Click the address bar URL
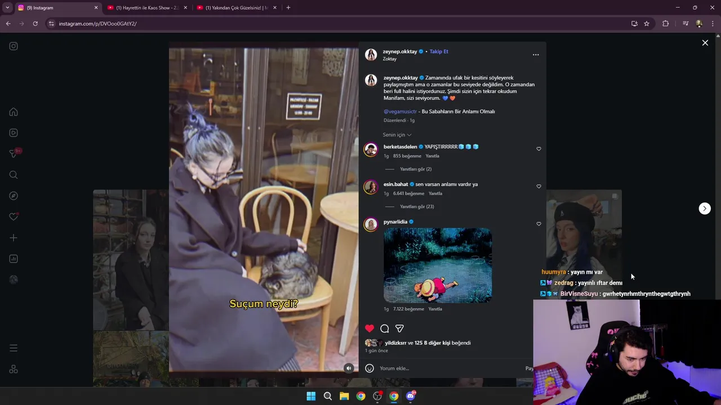The height and width of the screenshot is (405, 721). [x=97, y=24]
